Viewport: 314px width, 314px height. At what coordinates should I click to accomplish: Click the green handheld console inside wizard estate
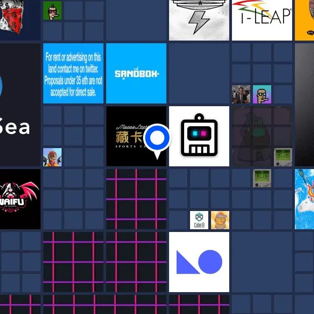pyautogui.click(x=283, y=157)
